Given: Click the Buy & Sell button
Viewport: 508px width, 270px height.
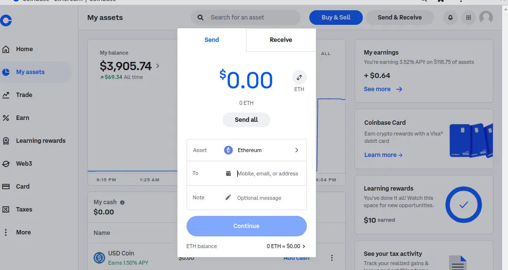Looking at the screenshot, I should coord(336,18).
